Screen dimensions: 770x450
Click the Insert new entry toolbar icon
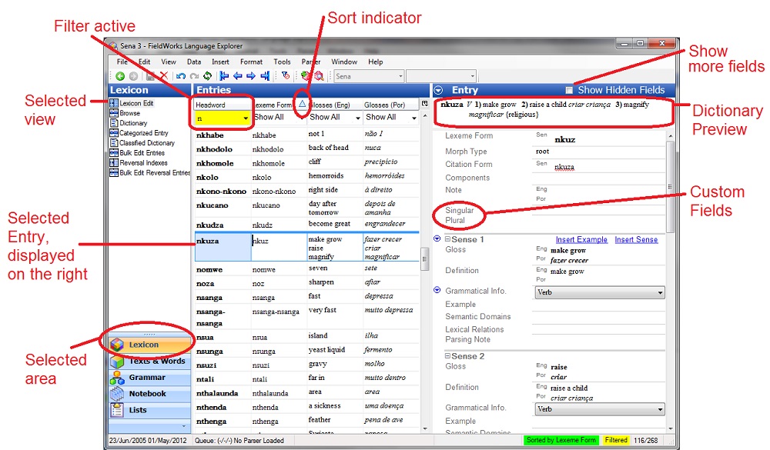point(306,76)
